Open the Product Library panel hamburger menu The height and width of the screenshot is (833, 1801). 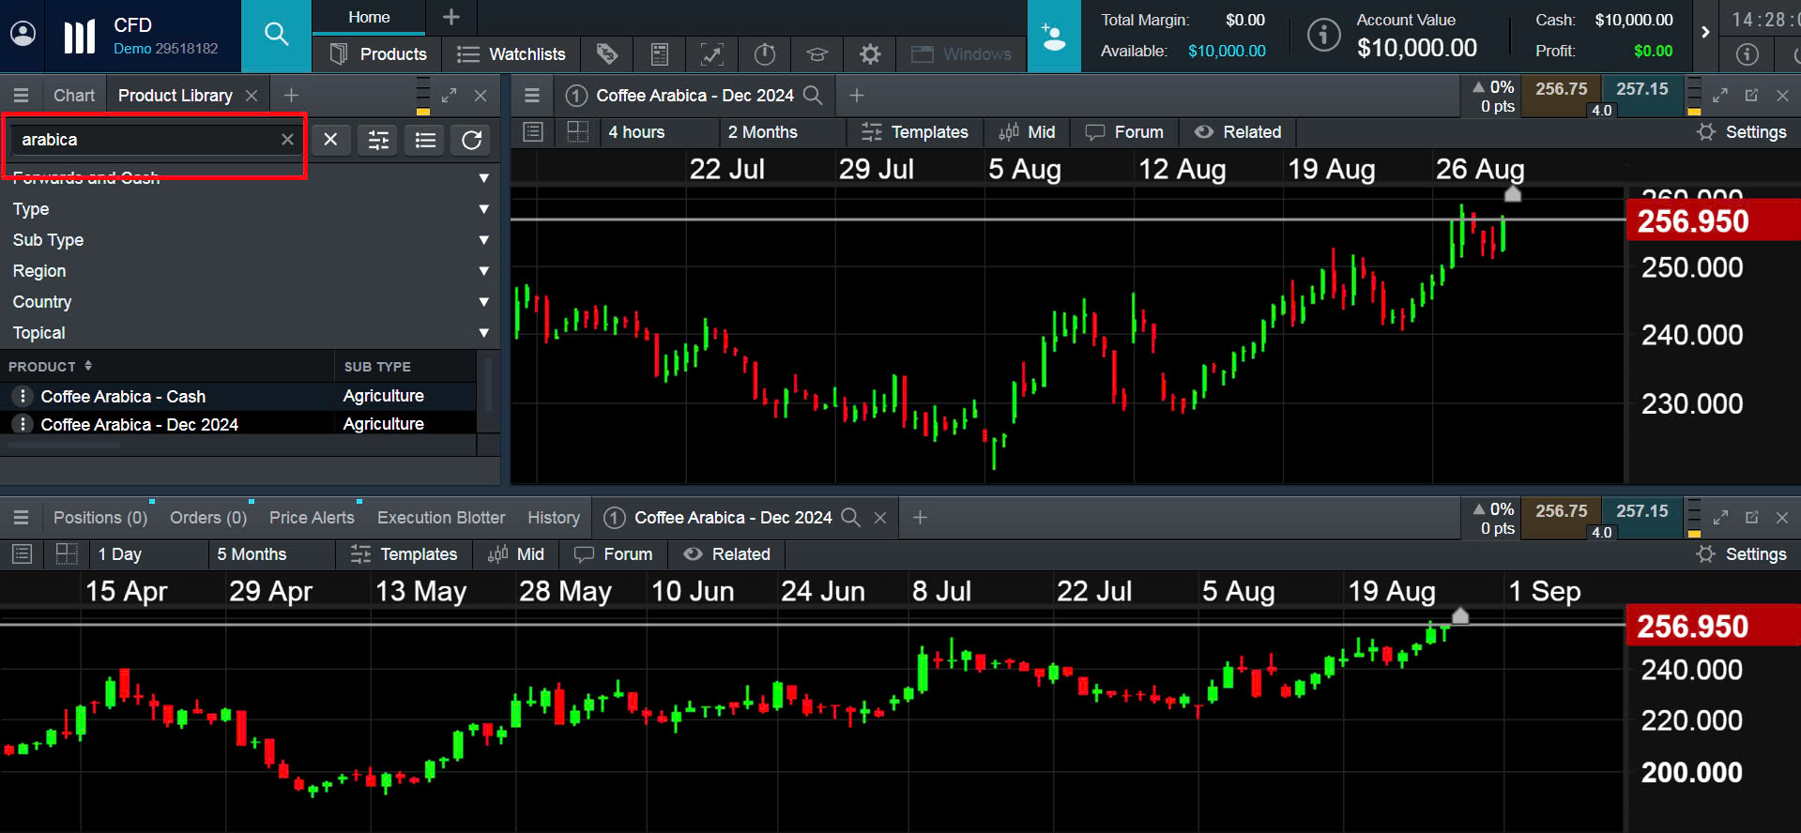tap(21, 96)
